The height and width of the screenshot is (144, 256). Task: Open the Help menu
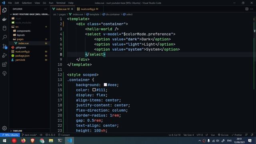71,3
